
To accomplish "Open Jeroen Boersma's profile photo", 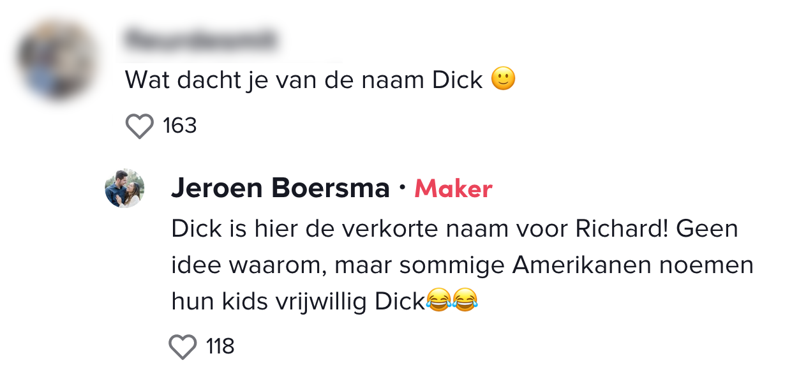I will [x=125, y=188].
